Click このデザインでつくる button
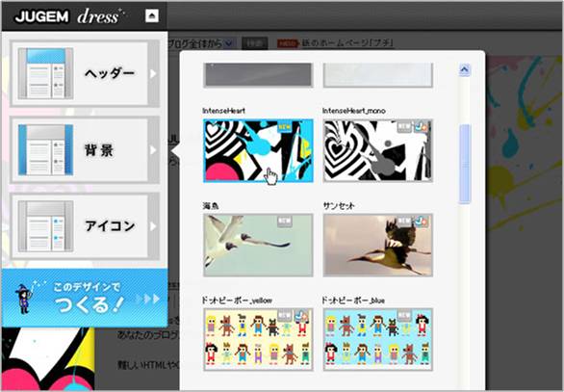564x392 pixels. pos(85,298)
